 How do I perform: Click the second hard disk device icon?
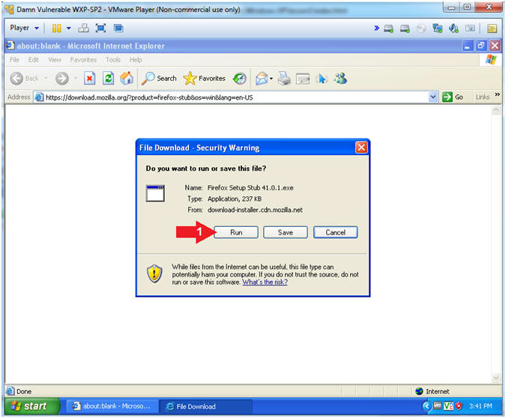[x=405, y=28]
